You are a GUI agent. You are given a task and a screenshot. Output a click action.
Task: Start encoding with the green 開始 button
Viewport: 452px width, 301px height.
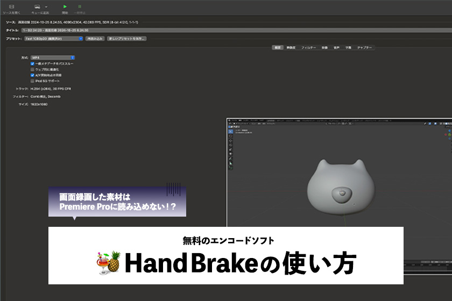tap(65, 6)
